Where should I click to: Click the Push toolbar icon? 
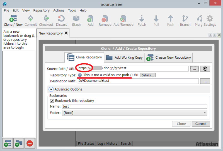click(171, 18)
